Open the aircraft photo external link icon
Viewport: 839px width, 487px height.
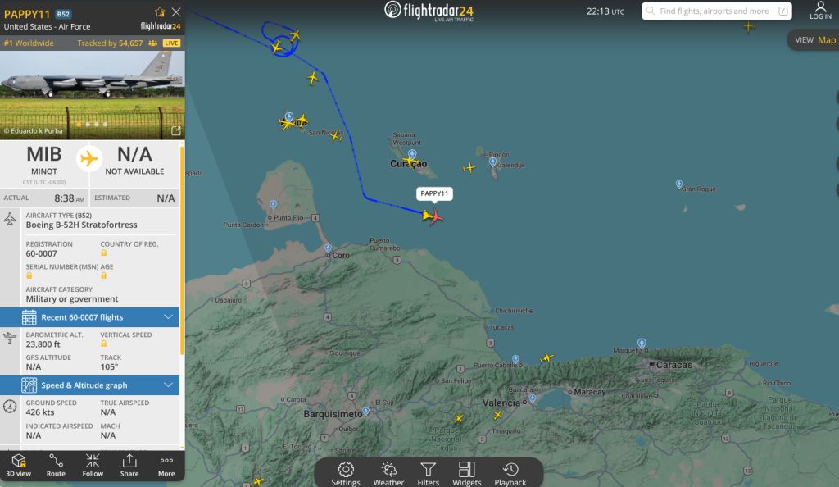[x=175, y=130]
